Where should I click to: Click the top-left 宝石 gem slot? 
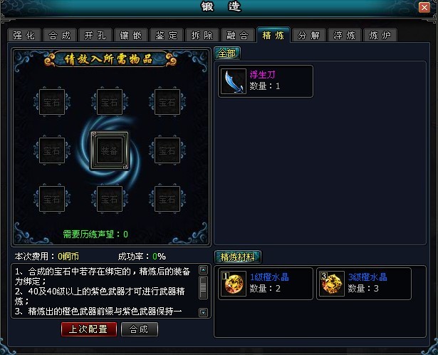click(x=52, y=102)
